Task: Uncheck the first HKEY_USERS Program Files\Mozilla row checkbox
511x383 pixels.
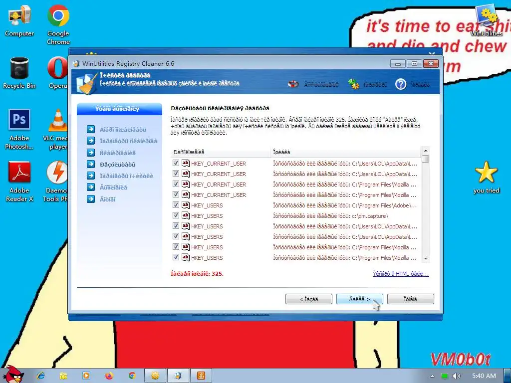Action: pos(176,247)
